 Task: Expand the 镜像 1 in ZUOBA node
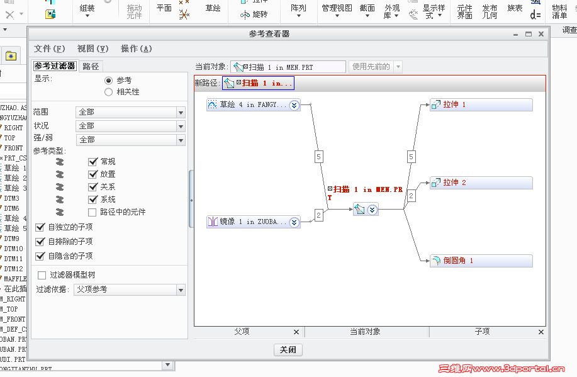coord(294,222)
